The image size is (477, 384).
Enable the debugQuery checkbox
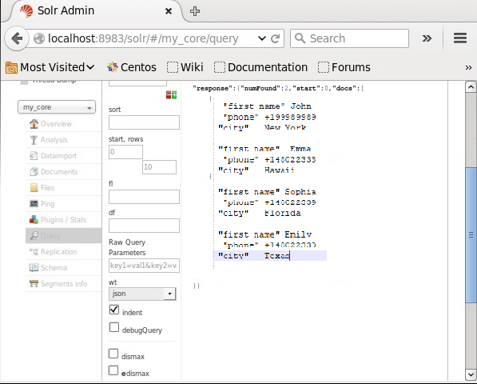[x=114, y=327]
